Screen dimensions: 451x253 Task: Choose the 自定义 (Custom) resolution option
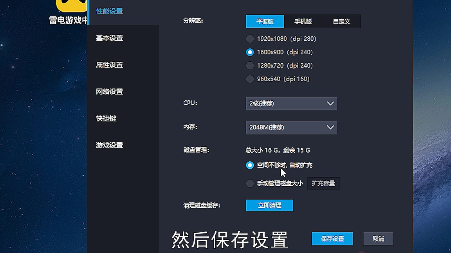tap(341, 21)
